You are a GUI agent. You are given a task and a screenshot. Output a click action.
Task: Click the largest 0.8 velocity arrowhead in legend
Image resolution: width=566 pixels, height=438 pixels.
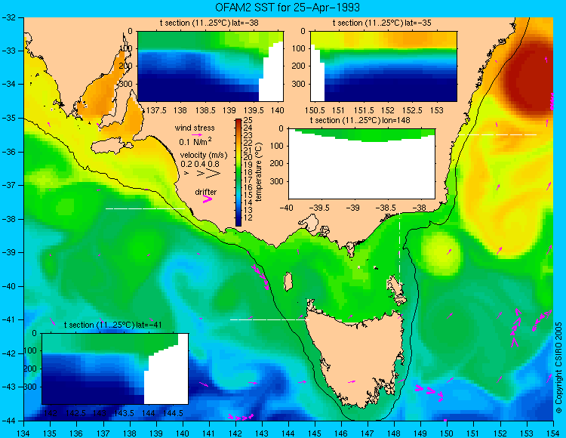(214, 174)
